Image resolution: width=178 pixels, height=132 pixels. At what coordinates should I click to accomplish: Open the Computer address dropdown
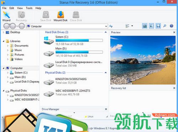point(106,26)
